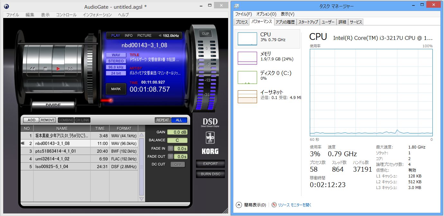Image resolution: width=444 pixels, height=216 pixels.
Task: Click the BURN DISC button
Action: [x=210, y=174]
